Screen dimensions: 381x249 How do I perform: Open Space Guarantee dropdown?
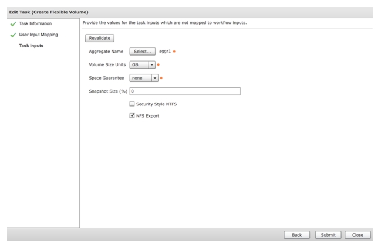point(144,78)
